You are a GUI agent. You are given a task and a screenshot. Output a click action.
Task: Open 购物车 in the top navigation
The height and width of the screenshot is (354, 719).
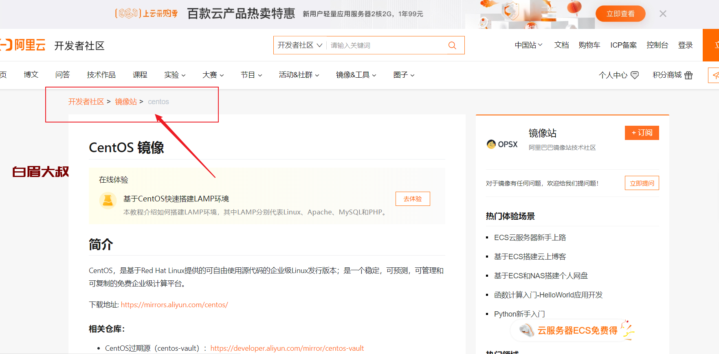click(589, 45)
